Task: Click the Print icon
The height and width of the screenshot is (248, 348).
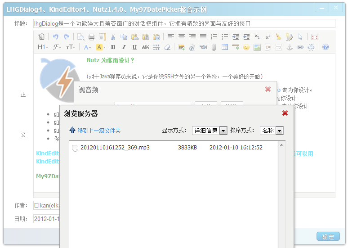Action: point(91,36)
